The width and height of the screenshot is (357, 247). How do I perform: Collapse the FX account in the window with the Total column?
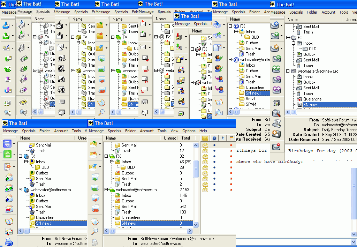pos(106,156)
